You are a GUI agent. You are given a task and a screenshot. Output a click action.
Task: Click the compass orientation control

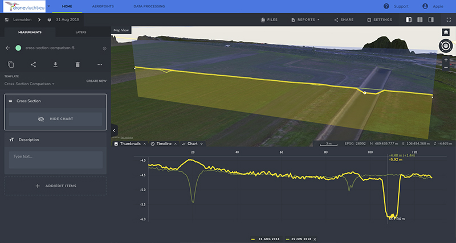pyautogui.click(x=446, y=46)
